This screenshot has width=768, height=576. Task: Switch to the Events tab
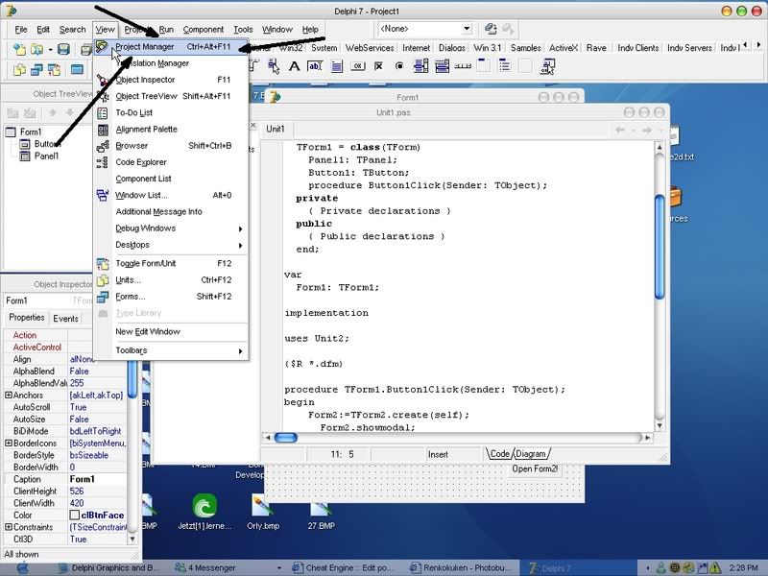65,318
